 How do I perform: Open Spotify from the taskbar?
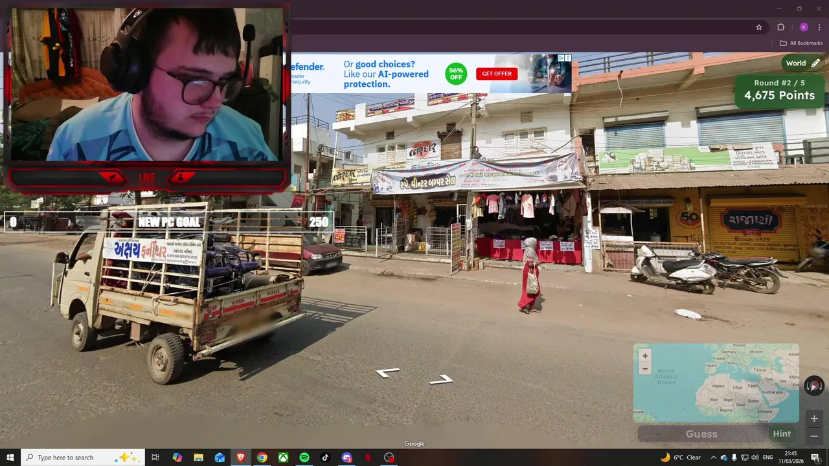coord(304,458)
